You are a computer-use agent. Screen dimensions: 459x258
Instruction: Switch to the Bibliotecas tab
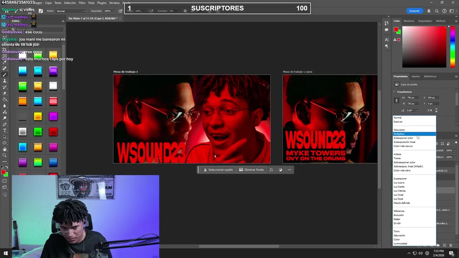[430, 76]
